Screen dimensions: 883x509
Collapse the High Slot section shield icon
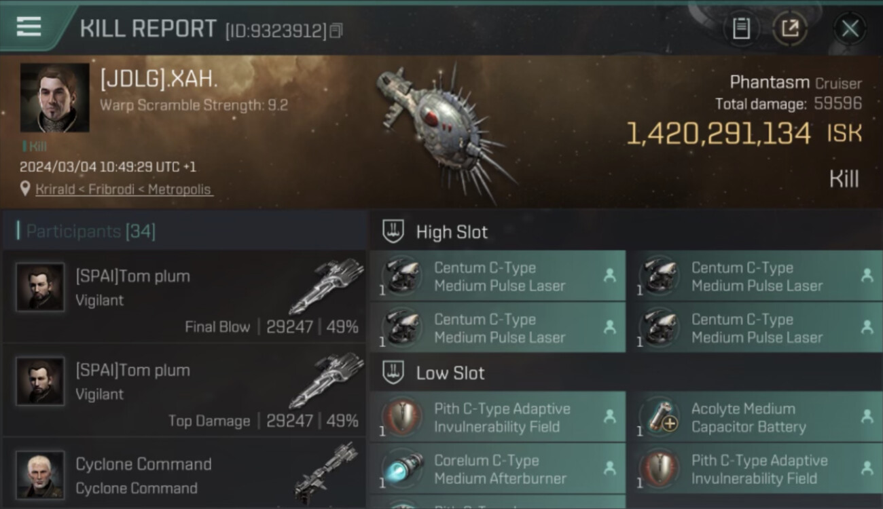393,231
